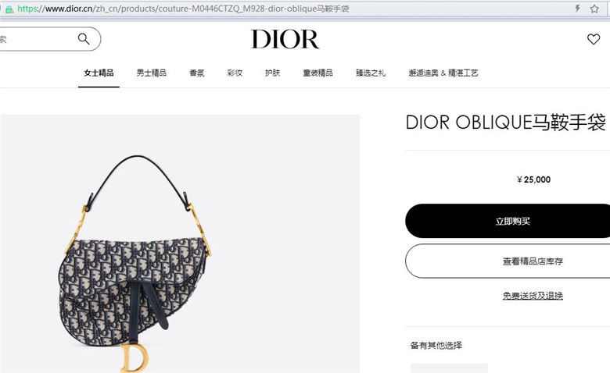Open 邂逅迪奥 & 精湛工艺 menu
Image resolution: width=610 pixels, height=373 pixels.
(x=443, y=73)
